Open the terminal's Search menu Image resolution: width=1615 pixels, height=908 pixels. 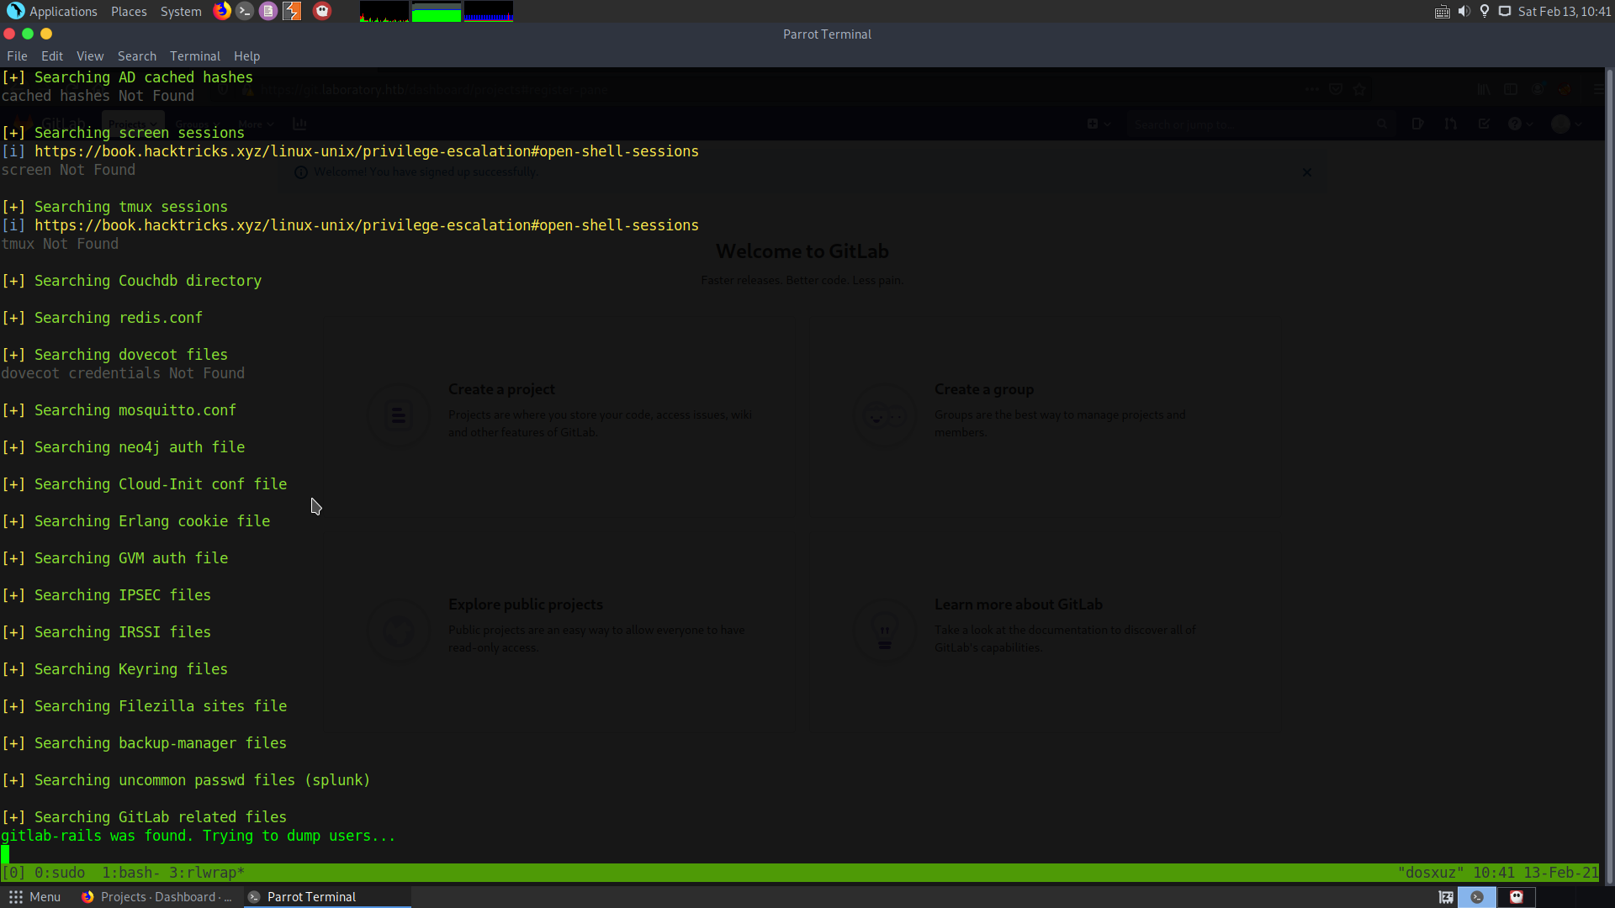(136, 56)
